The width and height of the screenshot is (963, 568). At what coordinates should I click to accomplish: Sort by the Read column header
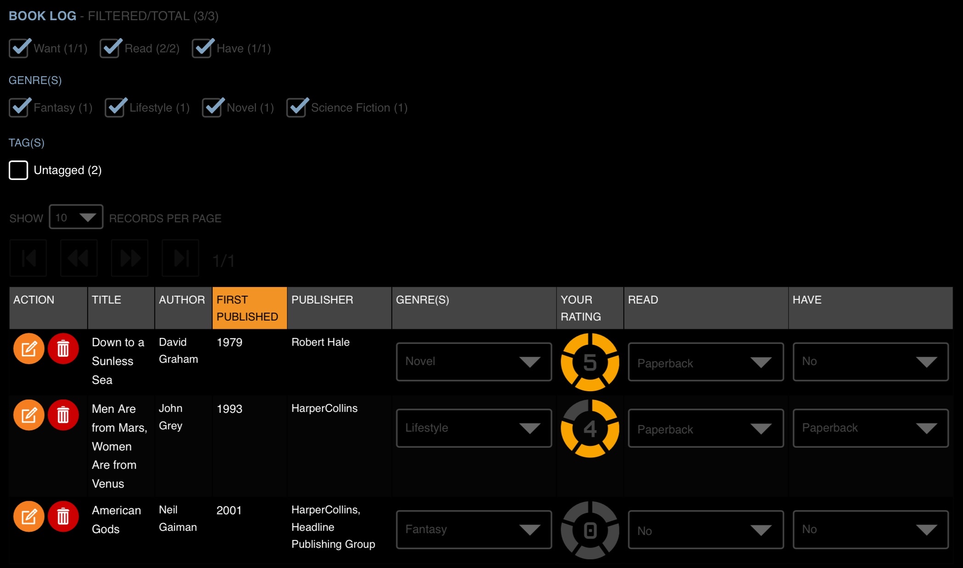[706, 308]
